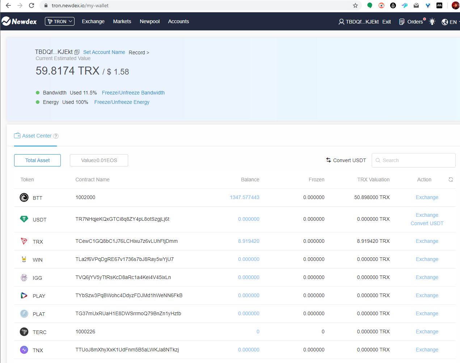
Task: Click the PLAY token icon
Action: (x=24, y=296)
